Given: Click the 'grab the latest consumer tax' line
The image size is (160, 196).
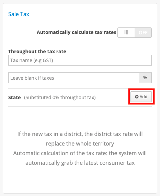Looking at the screenshot, I should pyautogui.click(x=80, y=163).
